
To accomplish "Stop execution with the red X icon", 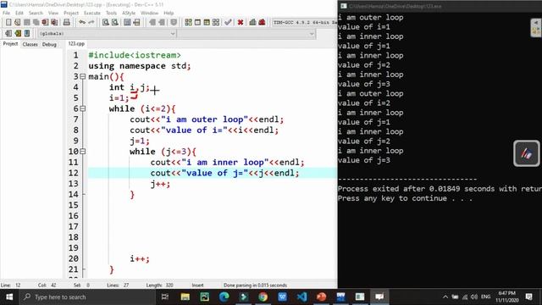I will pyautogui.click(x=241, y=23).
